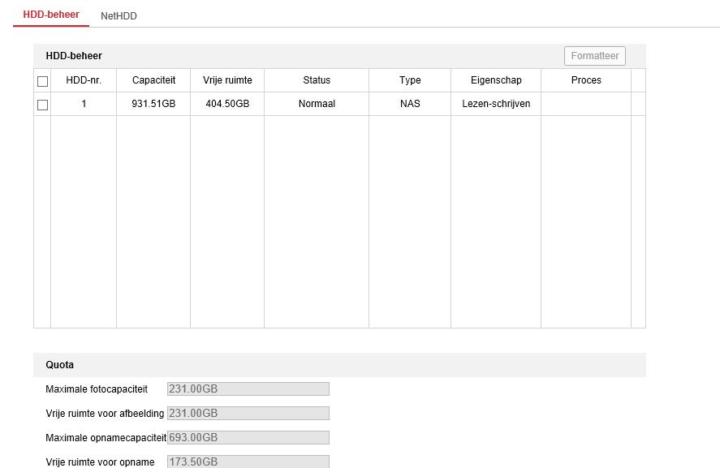Select the Lezen-schrijven property cell
This screenshot has height=468, width=720.
point(496,104)
